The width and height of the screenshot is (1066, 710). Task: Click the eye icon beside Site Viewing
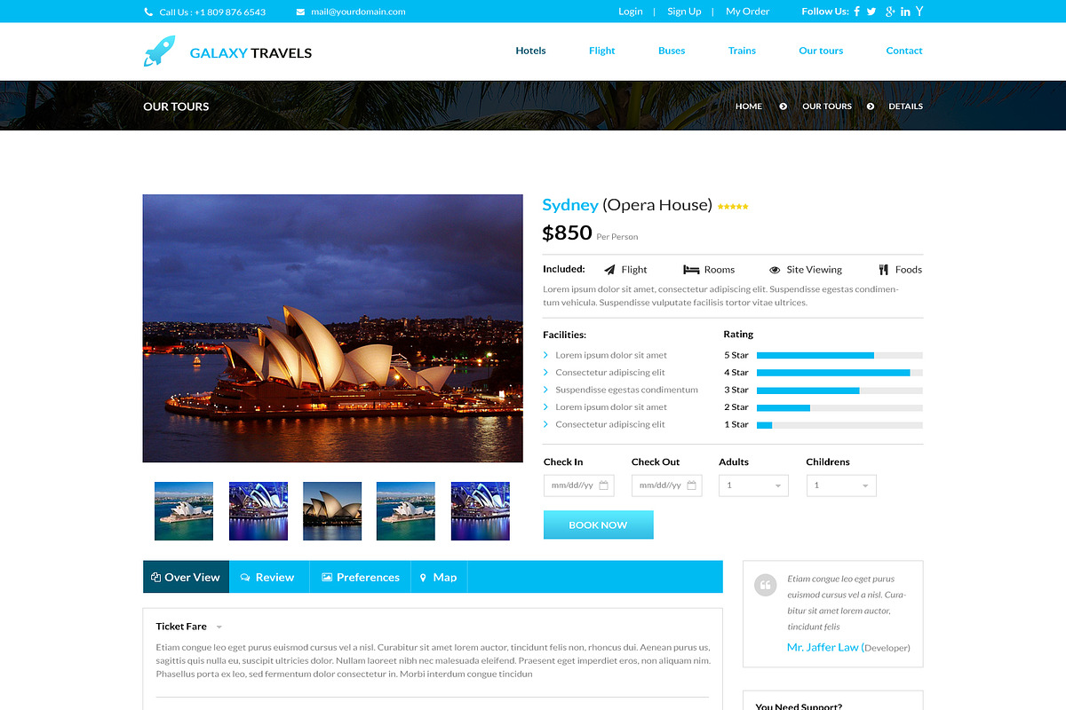pyautogui.click(x=775, y=270)
